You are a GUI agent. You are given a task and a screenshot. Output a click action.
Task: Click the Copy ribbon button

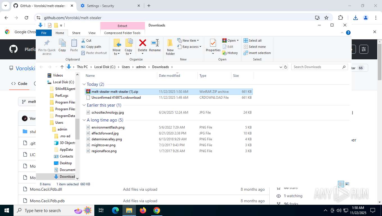point(62,46)
